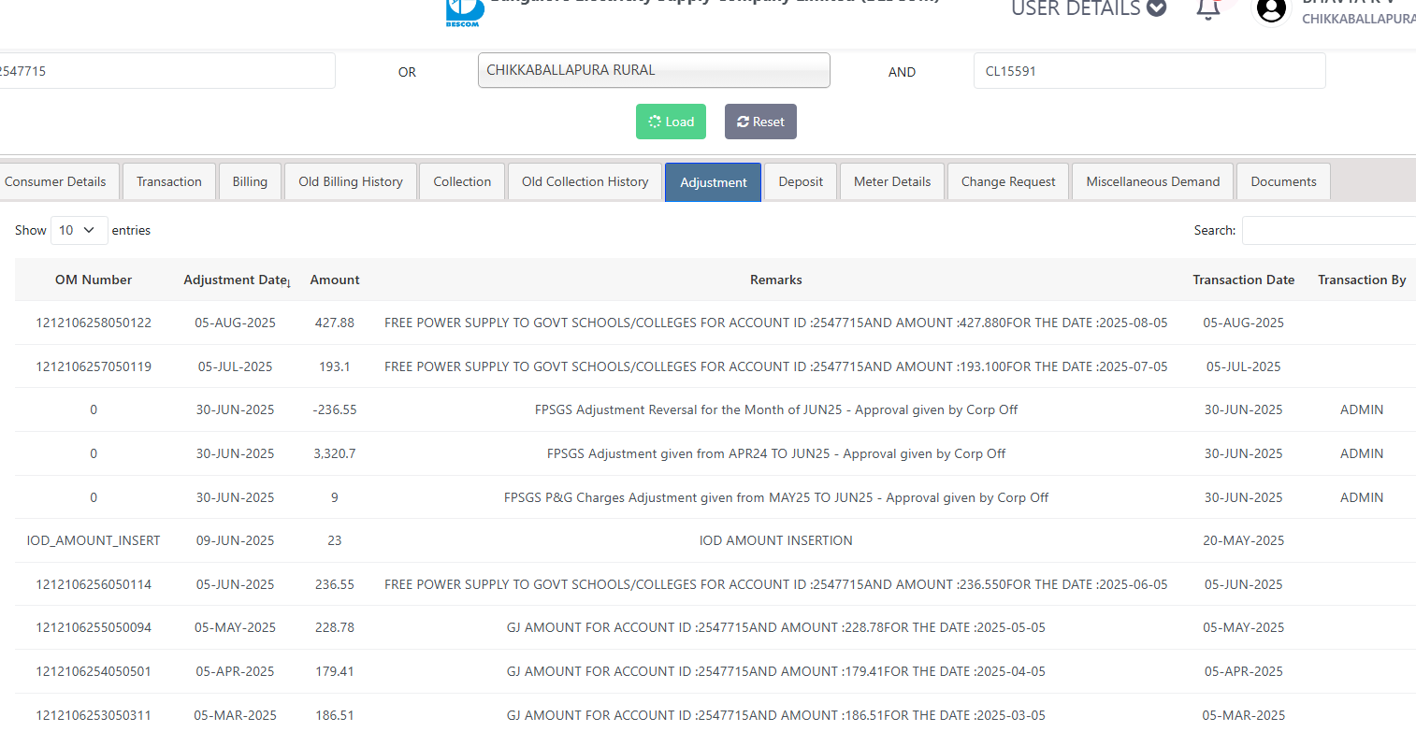Image resolution: width=1416 pixels, height=732 pixels.
Task: Click the amount 186.51
Action: [335, 715]
